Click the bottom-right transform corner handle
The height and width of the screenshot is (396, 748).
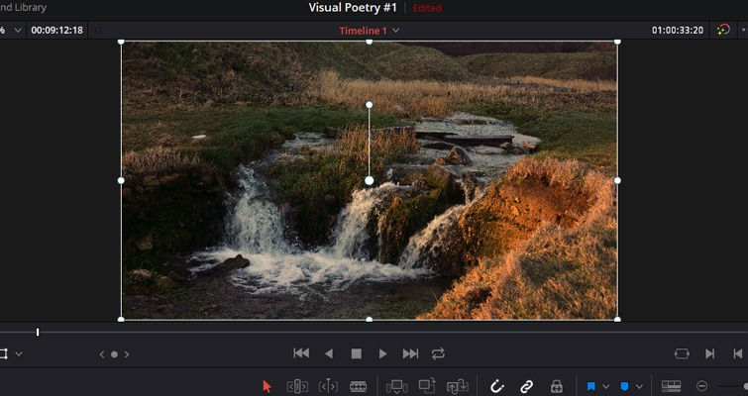click(617, 320)
